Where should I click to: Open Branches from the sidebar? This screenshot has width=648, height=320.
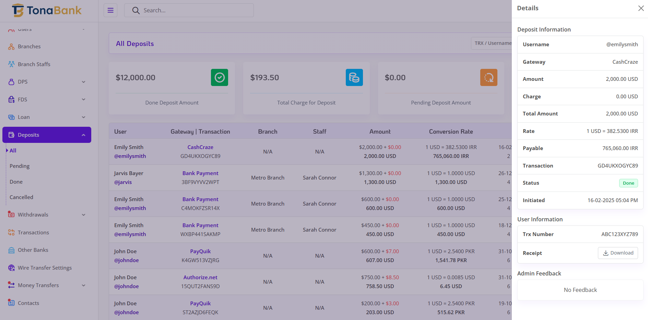point(29,47)
